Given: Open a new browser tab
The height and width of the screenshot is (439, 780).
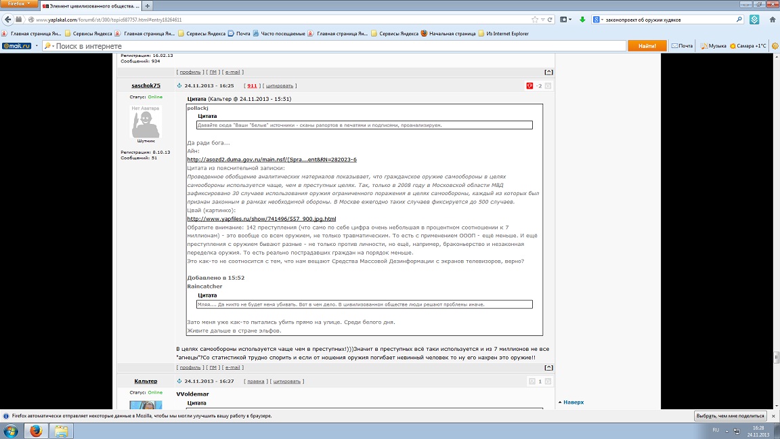Looking at the screenshot, I should click(x=147, y=6).
